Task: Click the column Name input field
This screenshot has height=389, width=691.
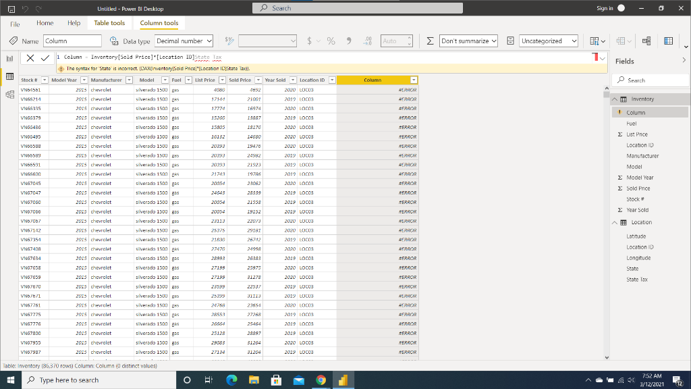Action: point(71,41)
